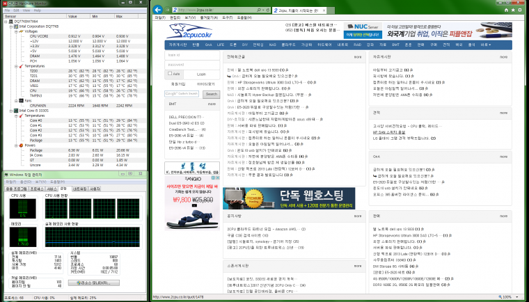The image size is (529, 302).
Task: Switch to the 네트워킹 tab in Task Manager
Action: (80, 189)
